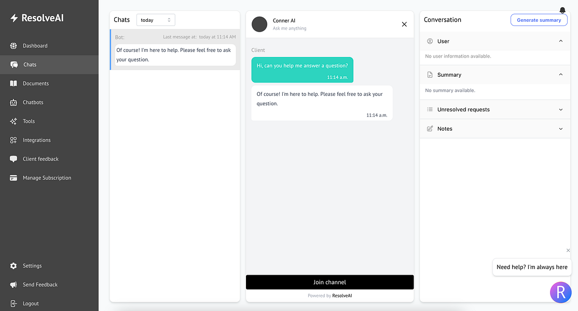
Task: Click the Generate summary button
Action: click(539, 20)
